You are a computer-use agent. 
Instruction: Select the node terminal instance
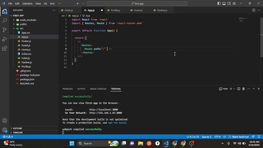[224, 89]
